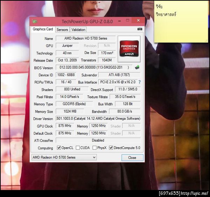210x197 pixels.
Task: Click the Pixel Fillrate value 14.0 GPixel/s
Action: (x=69, y=97)
